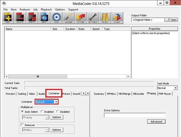The height and width of the screenshot is (137, 181).
Task: Switch to the MP4Box tab
Action: (x=111, y=94)
